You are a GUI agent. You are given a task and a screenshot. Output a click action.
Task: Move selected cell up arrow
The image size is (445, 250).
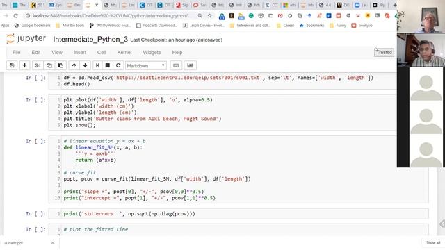74,65
